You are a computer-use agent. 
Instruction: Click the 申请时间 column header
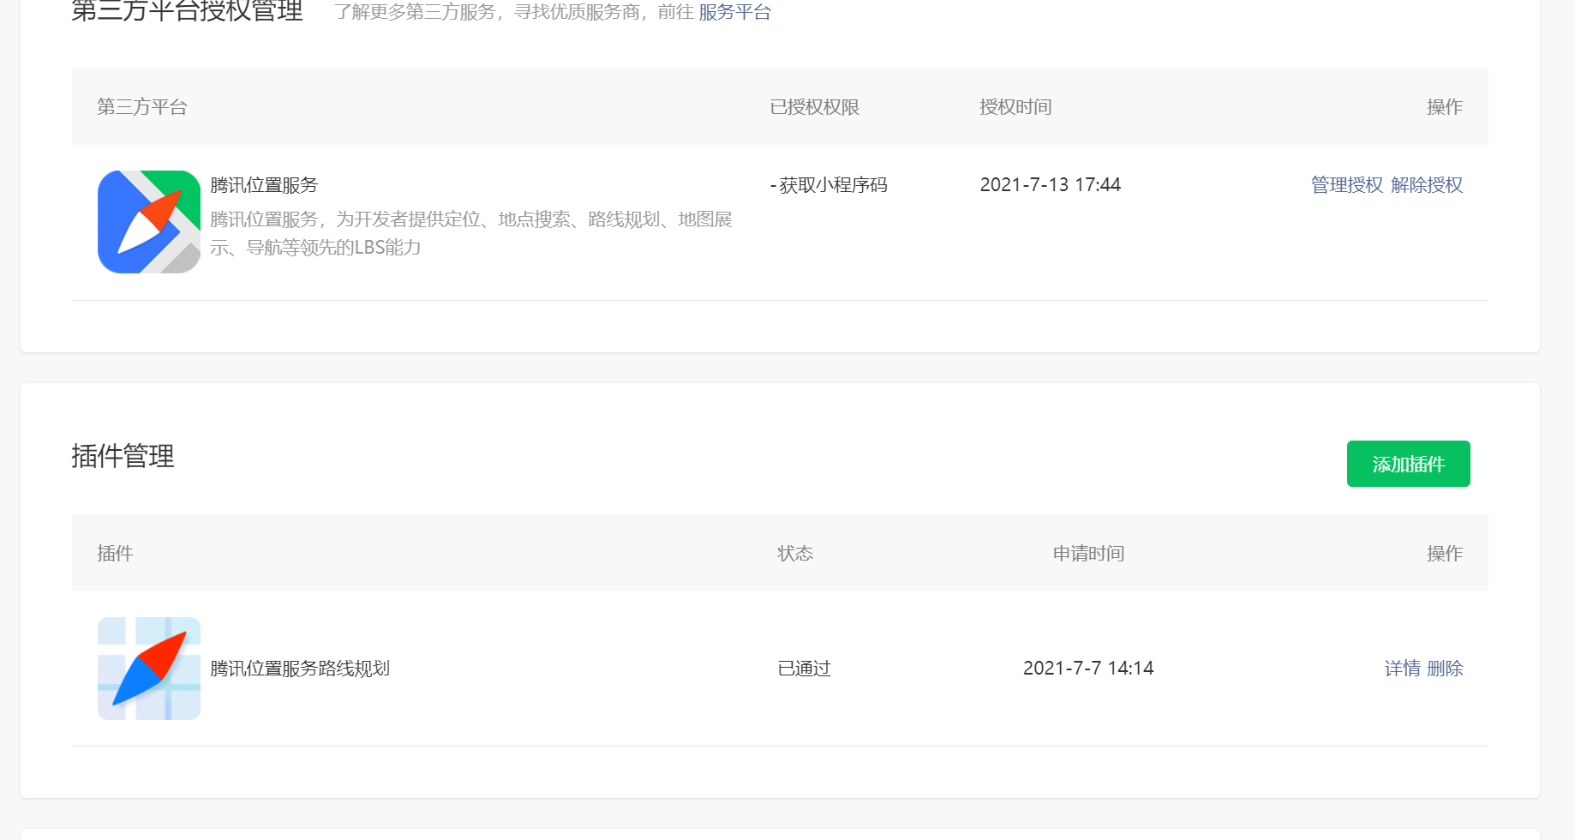[1088, 554]
